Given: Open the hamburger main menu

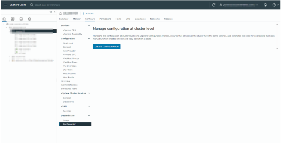Looking at the screenshot, I should point(5,5).
